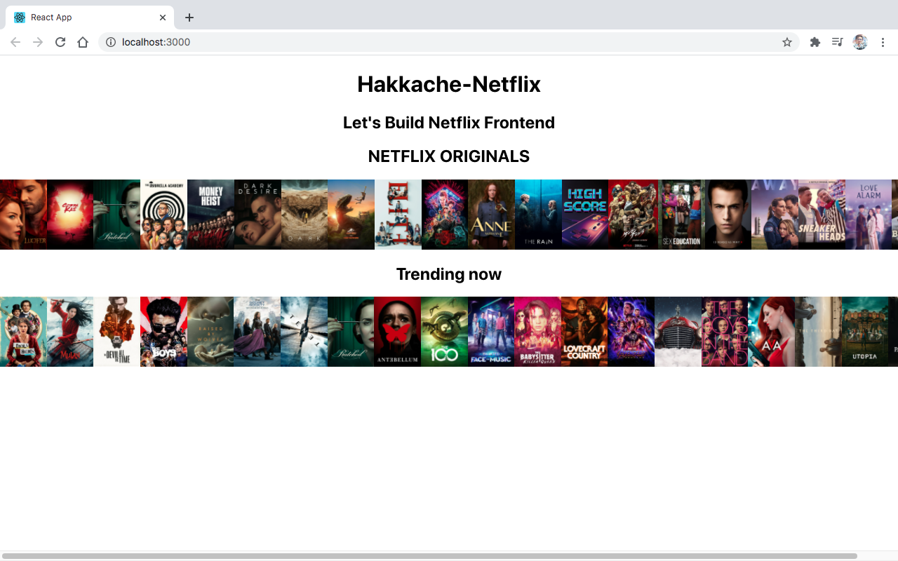Select the Tenet poster
898x561 pixels.
[304, 332]
